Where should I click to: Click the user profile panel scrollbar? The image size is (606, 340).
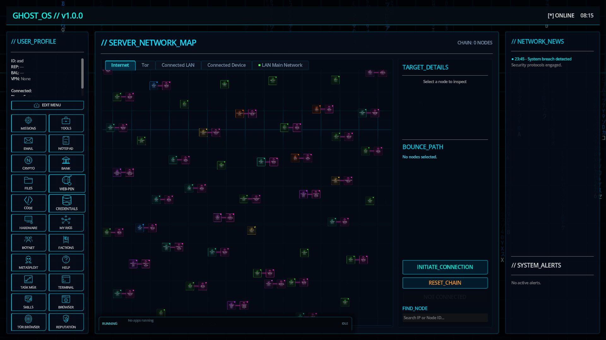(82, 74)
